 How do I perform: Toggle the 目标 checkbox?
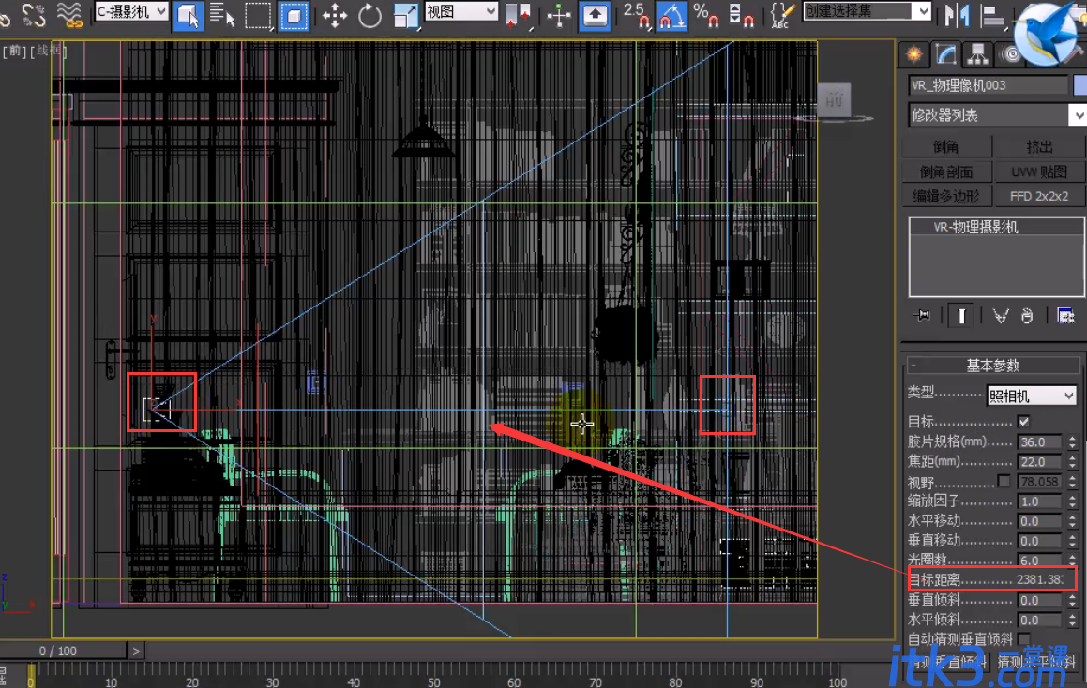point(1024,422)
